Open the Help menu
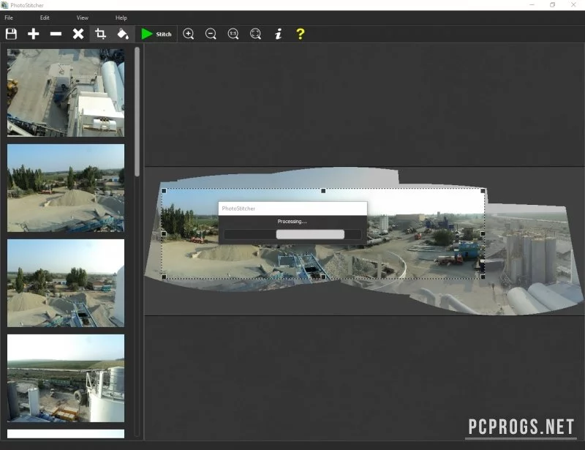 pyautogui.click(x=121, y=18)
